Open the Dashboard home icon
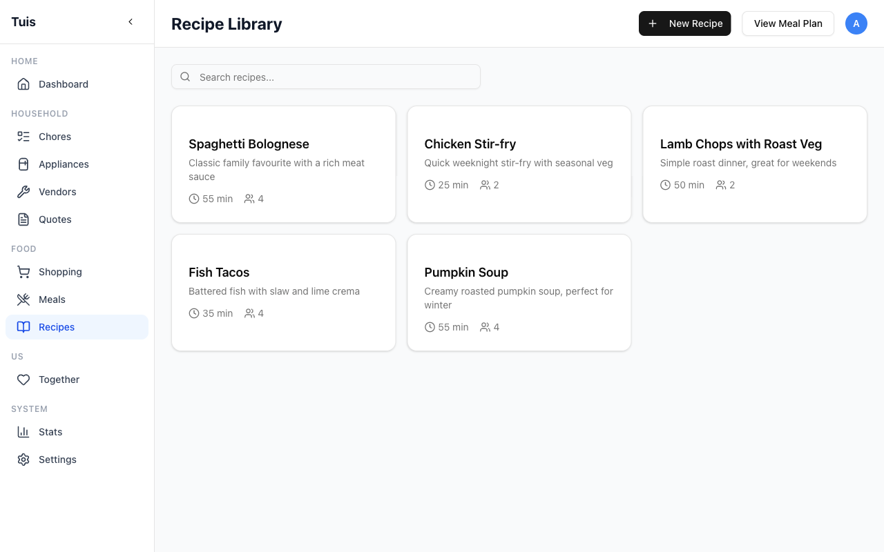The height and width of the screenshot is (552, 884). (x=23, y=83)
